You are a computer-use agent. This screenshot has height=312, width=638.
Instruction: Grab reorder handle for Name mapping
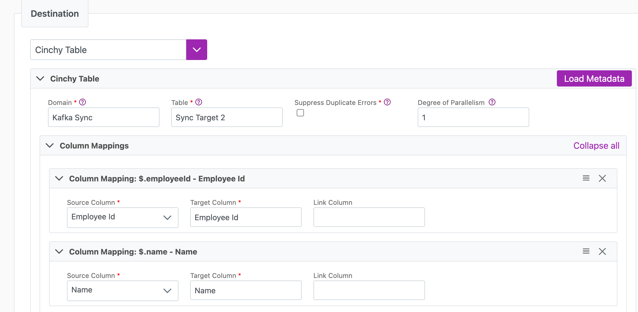(x=586, y=251)
